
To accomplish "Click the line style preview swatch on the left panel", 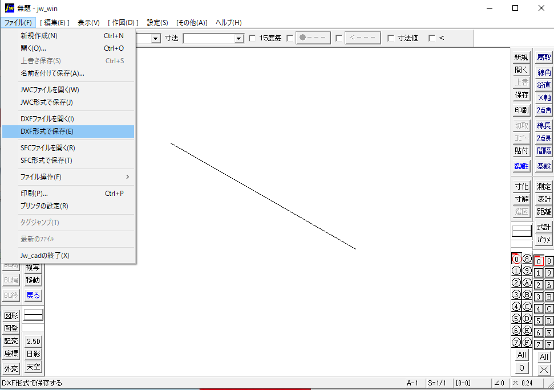I will (x=33, y=314).
